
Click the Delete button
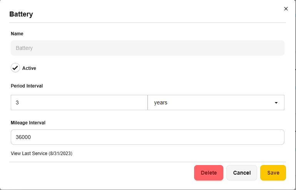208,173
